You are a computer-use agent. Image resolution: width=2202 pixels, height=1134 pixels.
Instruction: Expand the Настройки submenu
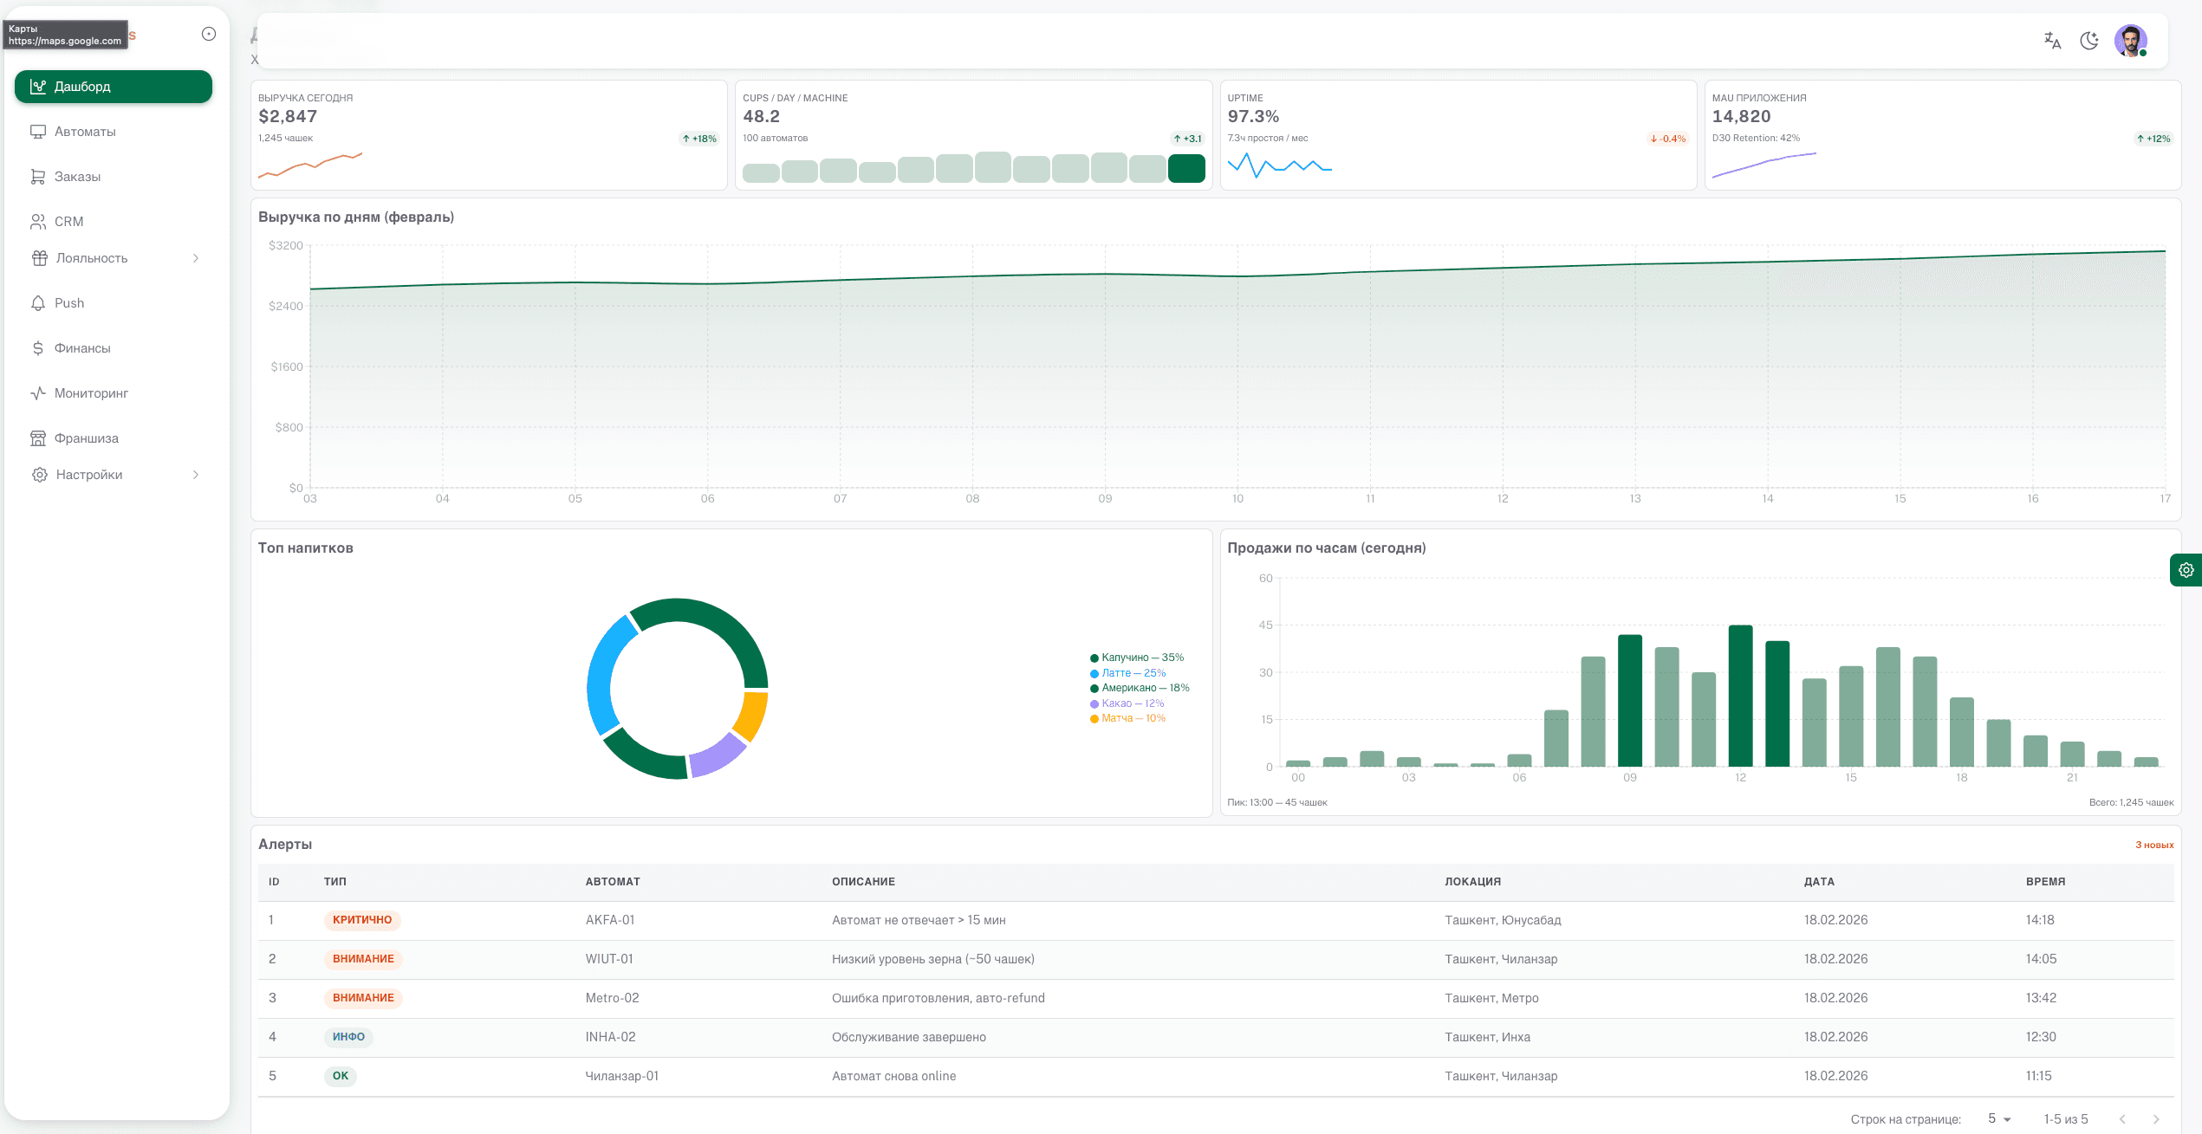pos(195,475)
